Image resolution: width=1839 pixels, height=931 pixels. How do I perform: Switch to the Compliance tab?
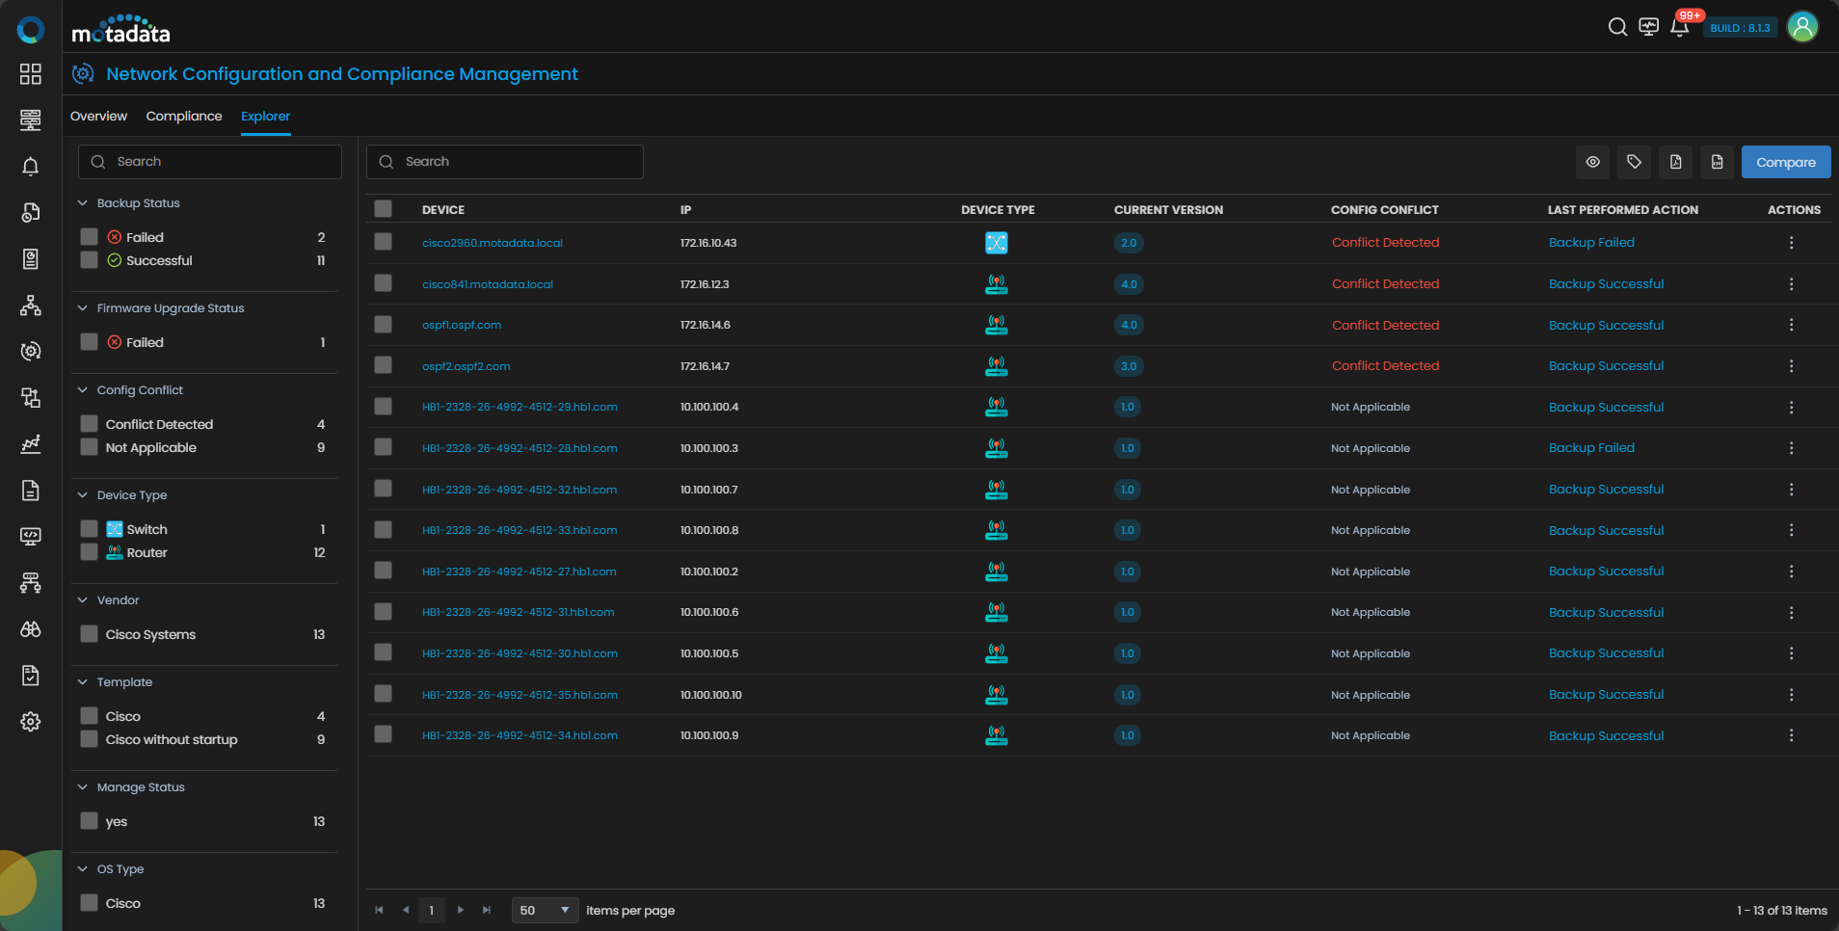click(x=184, y=117)
